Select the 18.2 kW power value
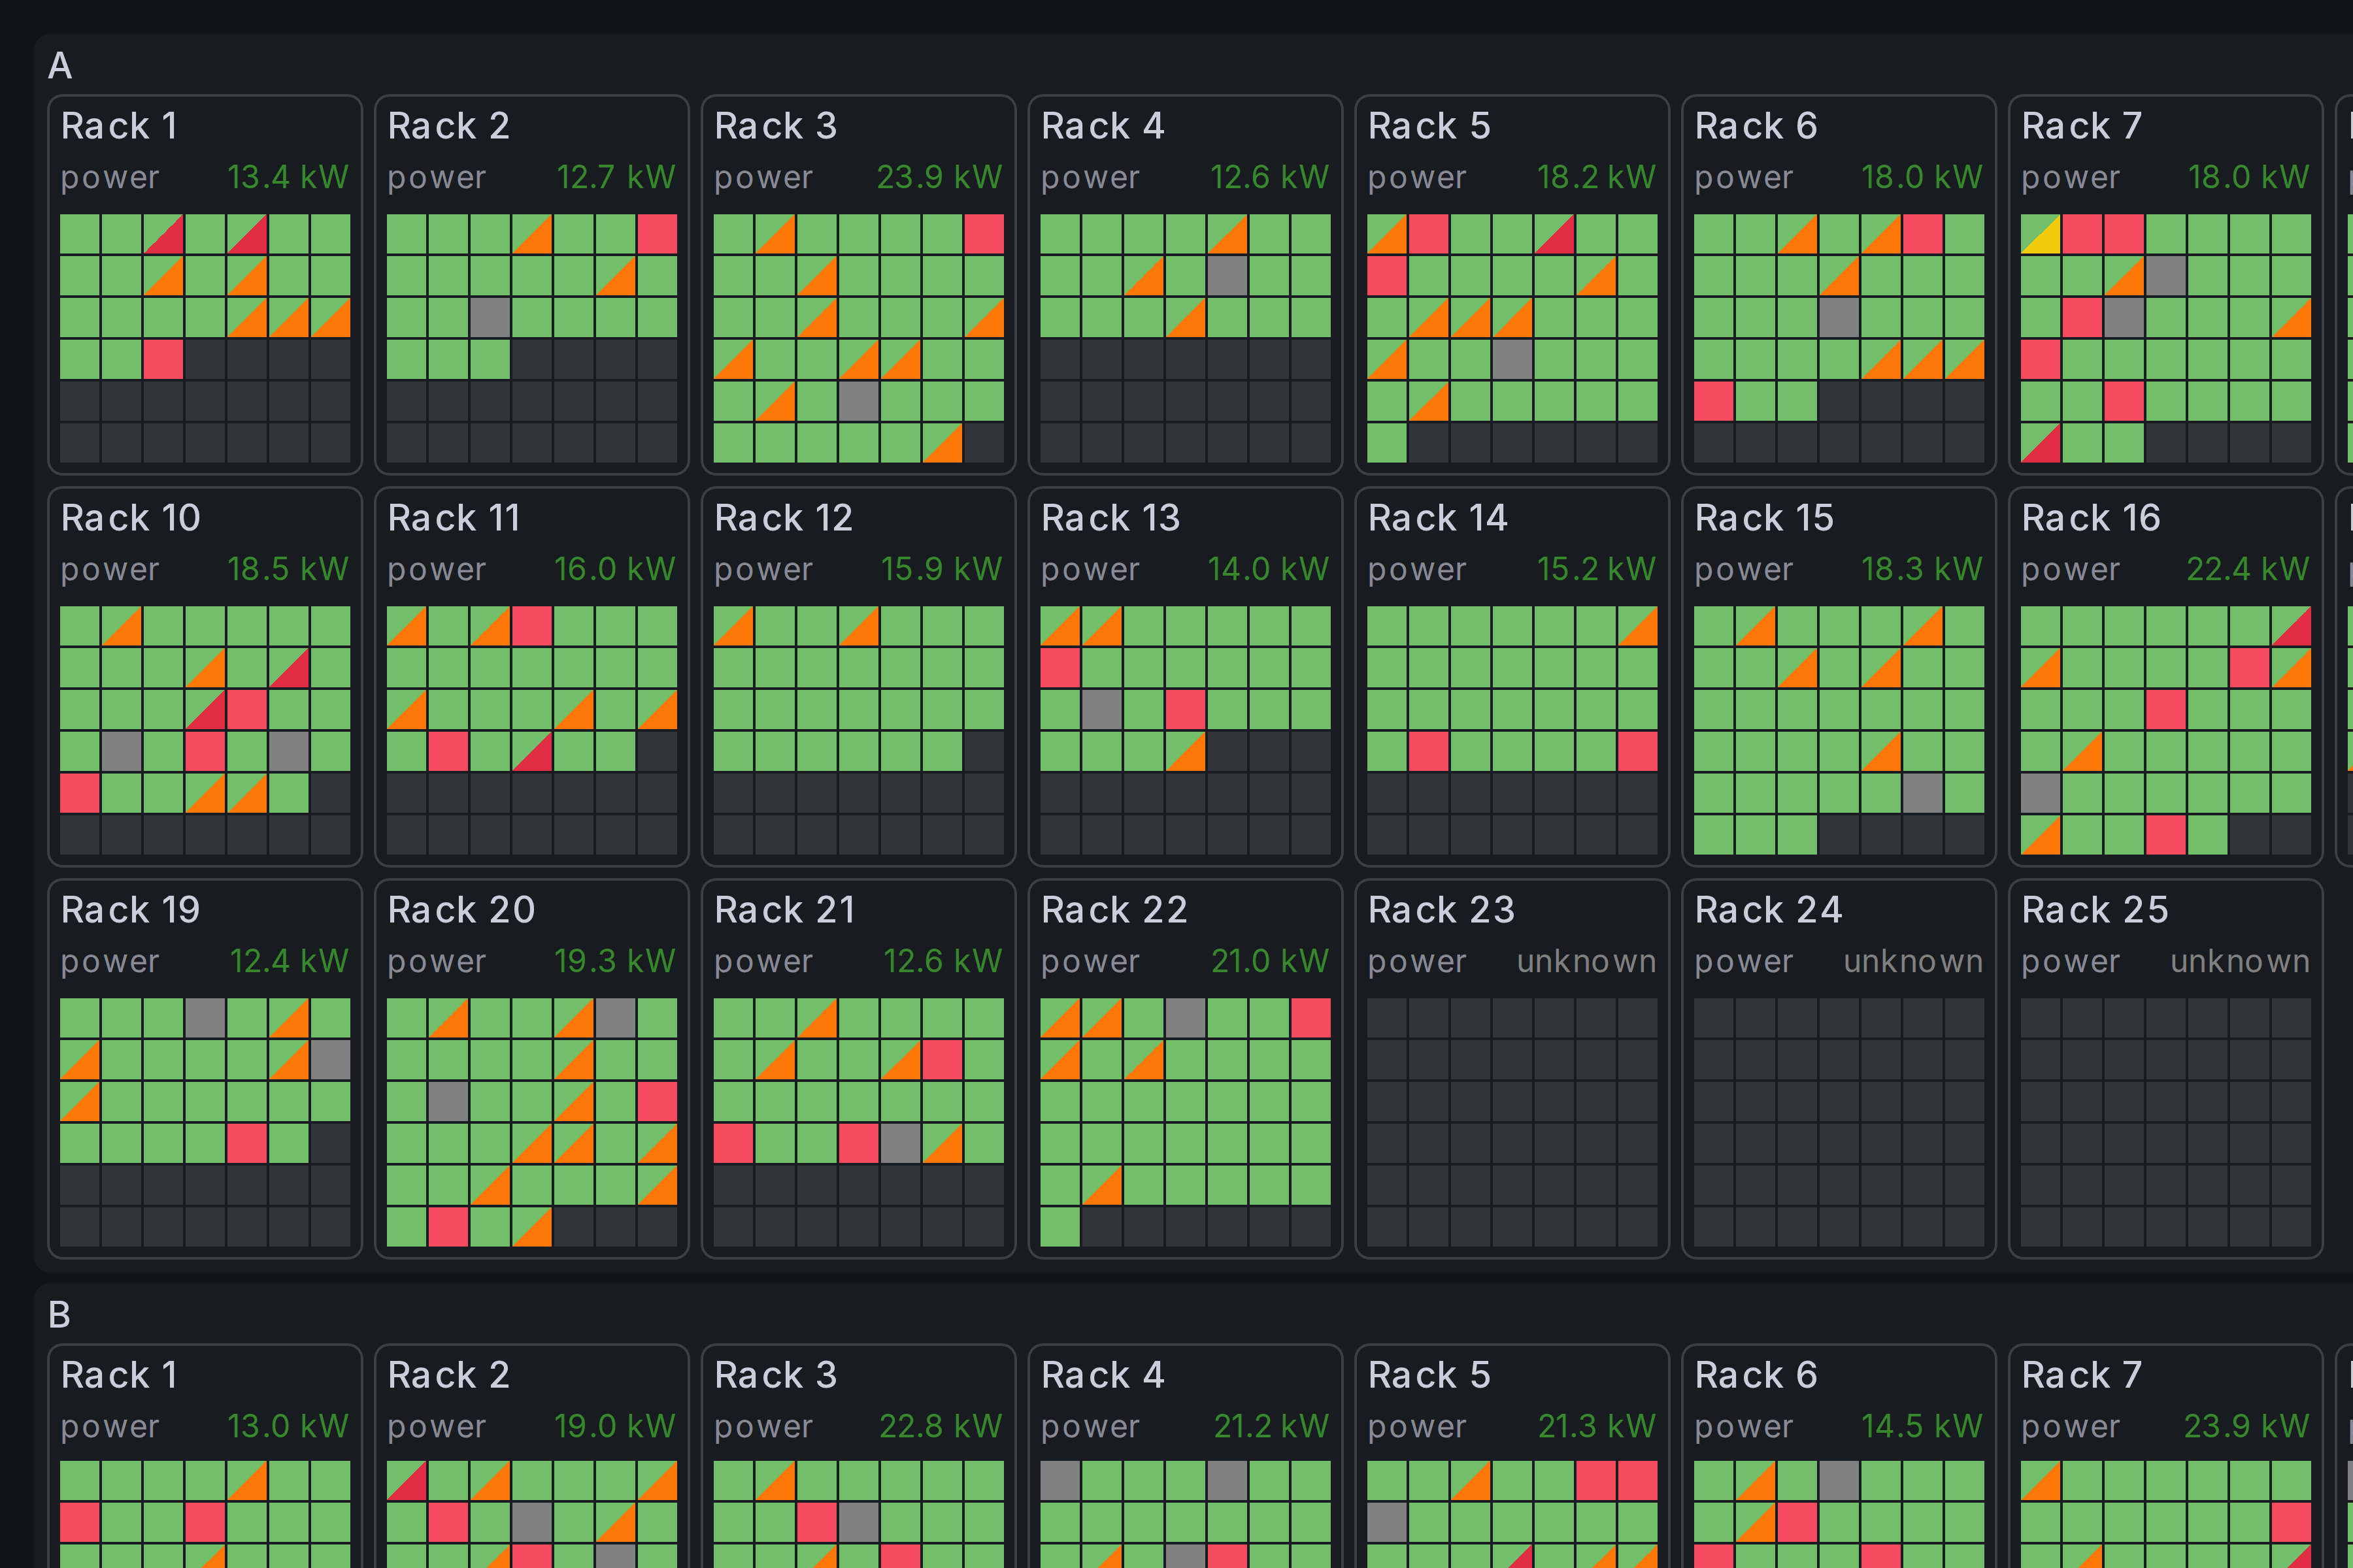The image size is (2353, 1568). pyautogui.click(x=1595, y=177)
